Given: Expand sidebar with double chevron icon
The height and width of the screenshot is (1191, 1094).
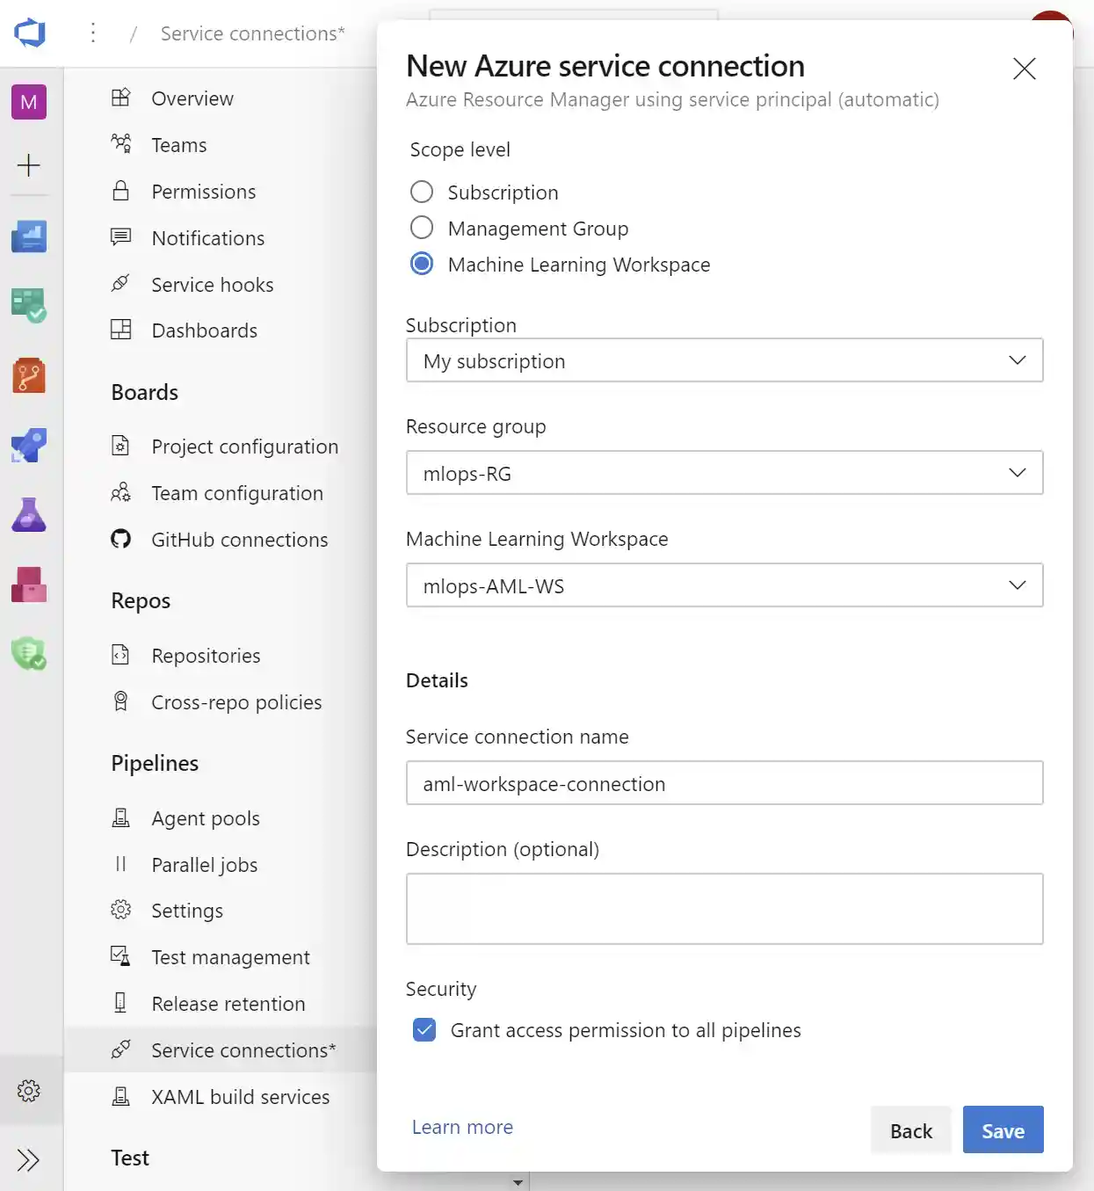Looking at the screenshot, I should tap(29, 1160).
